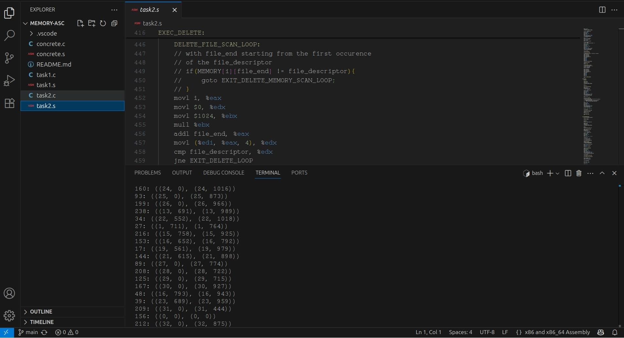Select the TERMINAL tab
Viewport: 624px width, 338px height.
tap(268, 173)
